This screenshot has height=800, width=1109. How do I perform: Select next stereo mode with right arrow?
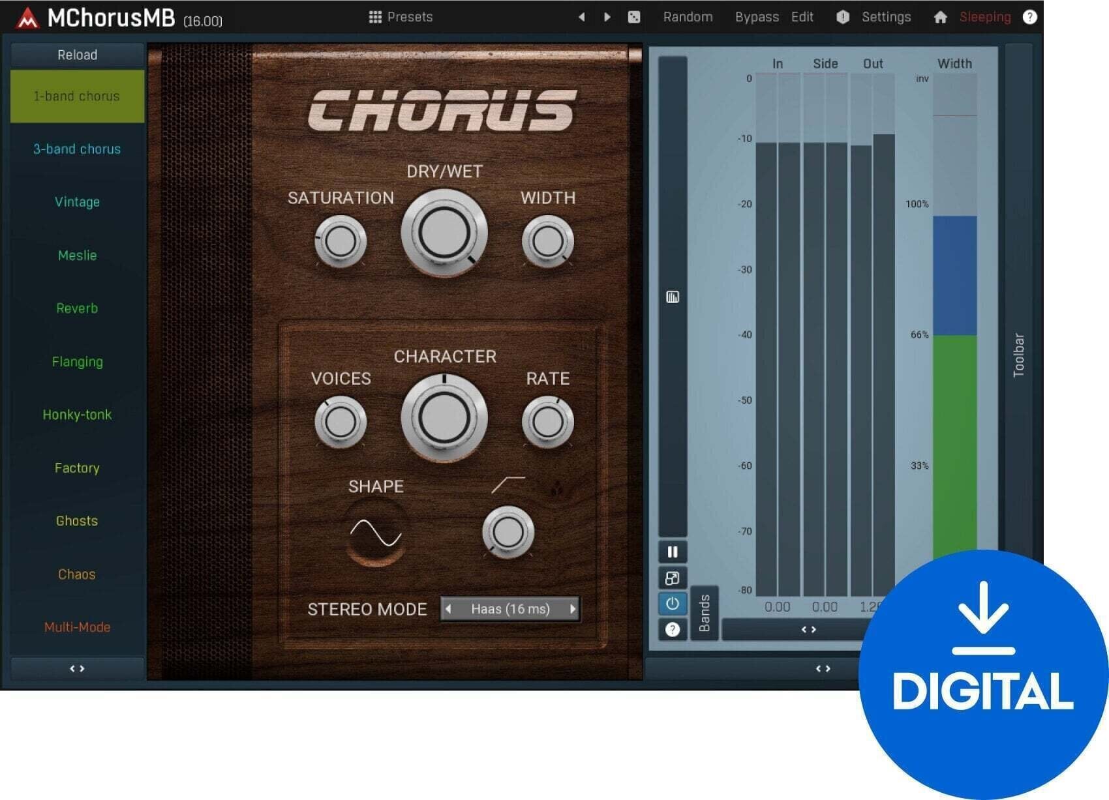[x=573, y=609]
